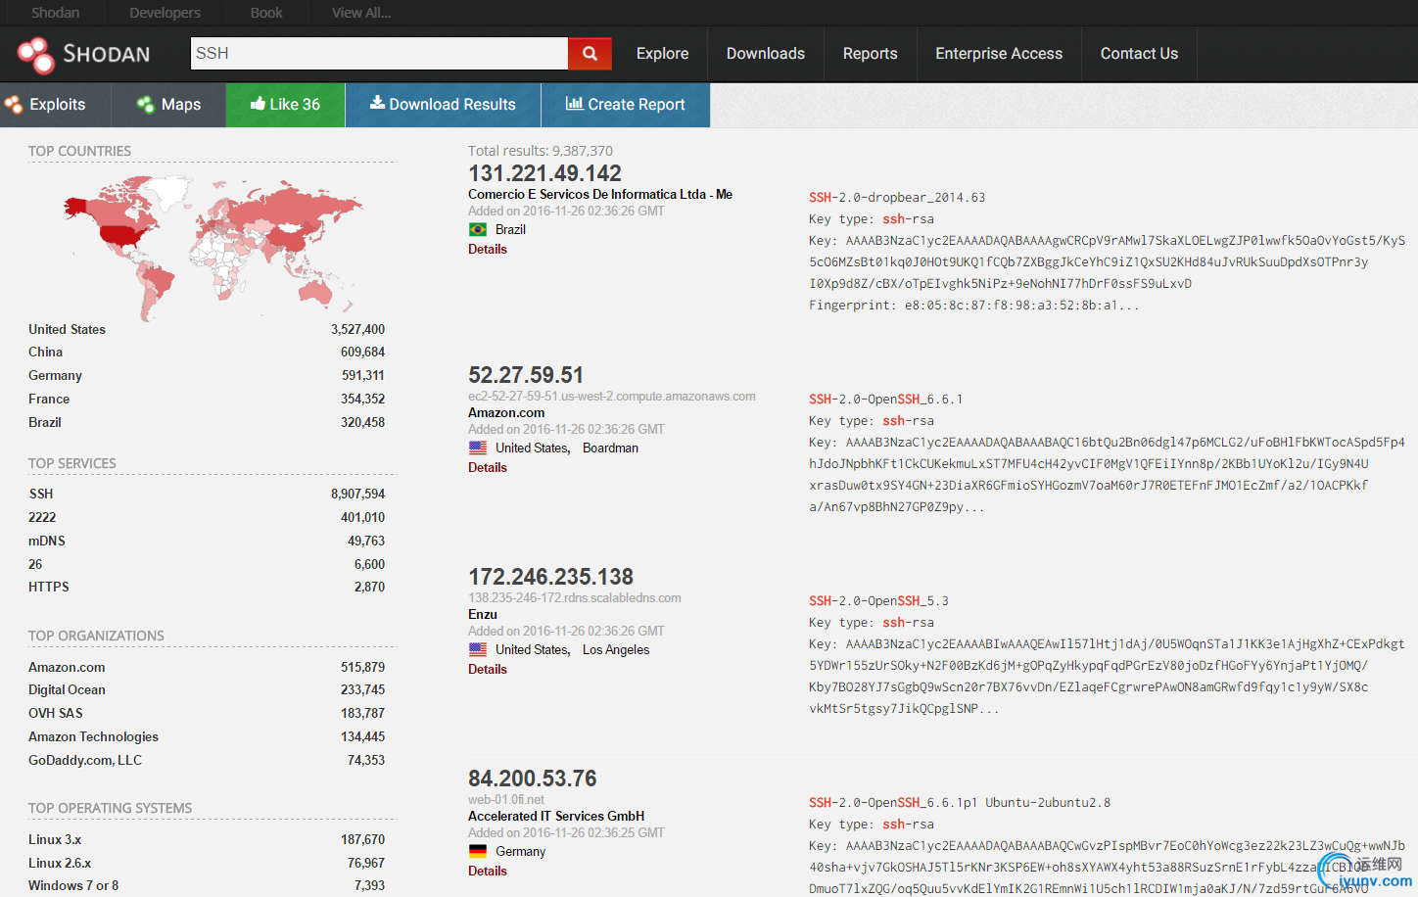Click Accelerated IT Services GmbH link

[x=556, y=816]
